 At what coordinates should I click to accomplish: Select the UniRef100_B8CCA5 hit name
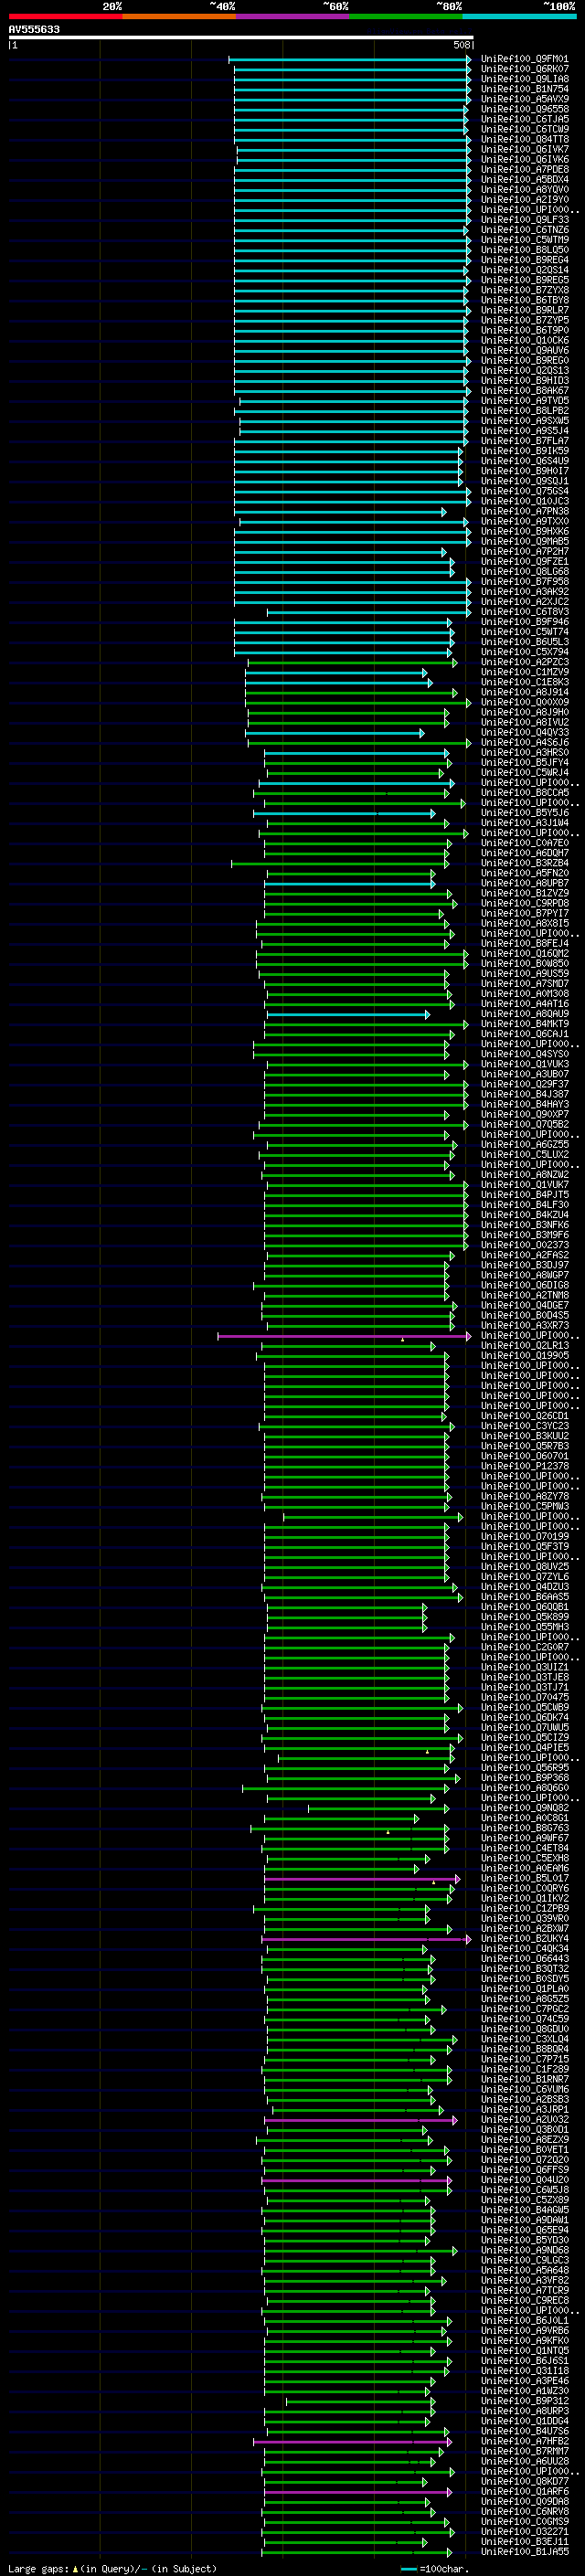coord(524,793)
